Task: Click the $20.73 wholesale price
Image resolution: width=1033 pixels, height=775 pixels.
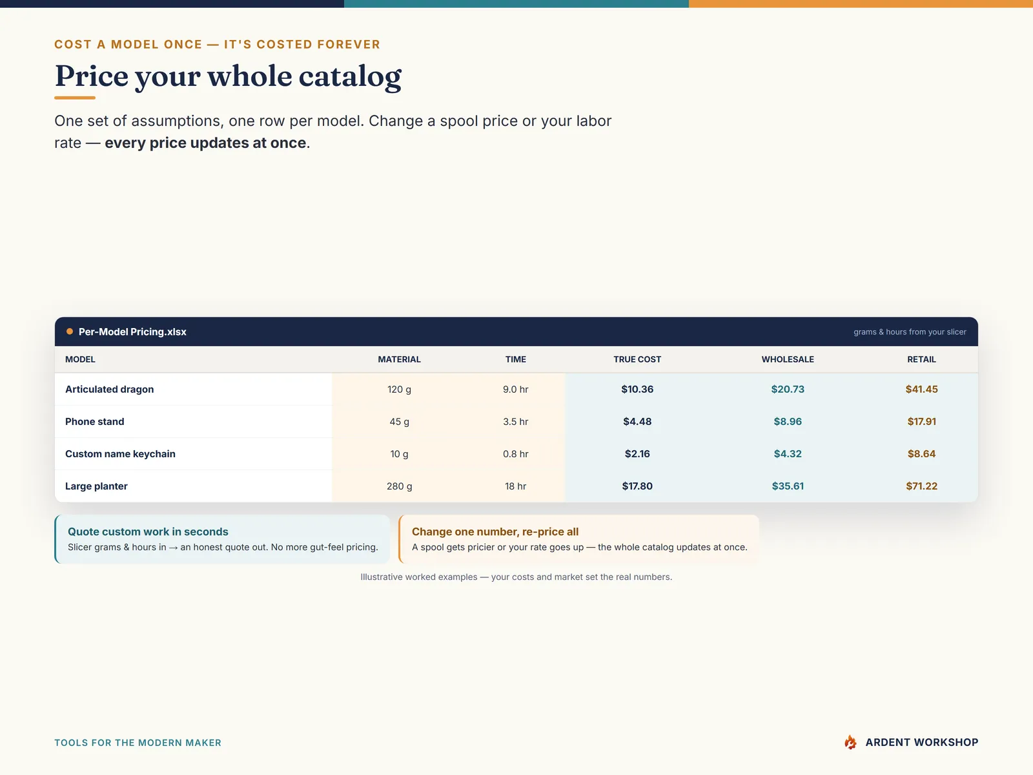Action: point(788,389)
